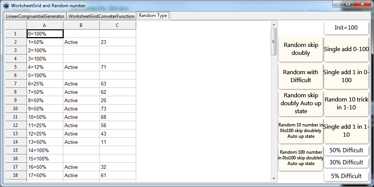Click cell containing 5=100%
This screenshot has width=374, height=187.
(45, 75)
